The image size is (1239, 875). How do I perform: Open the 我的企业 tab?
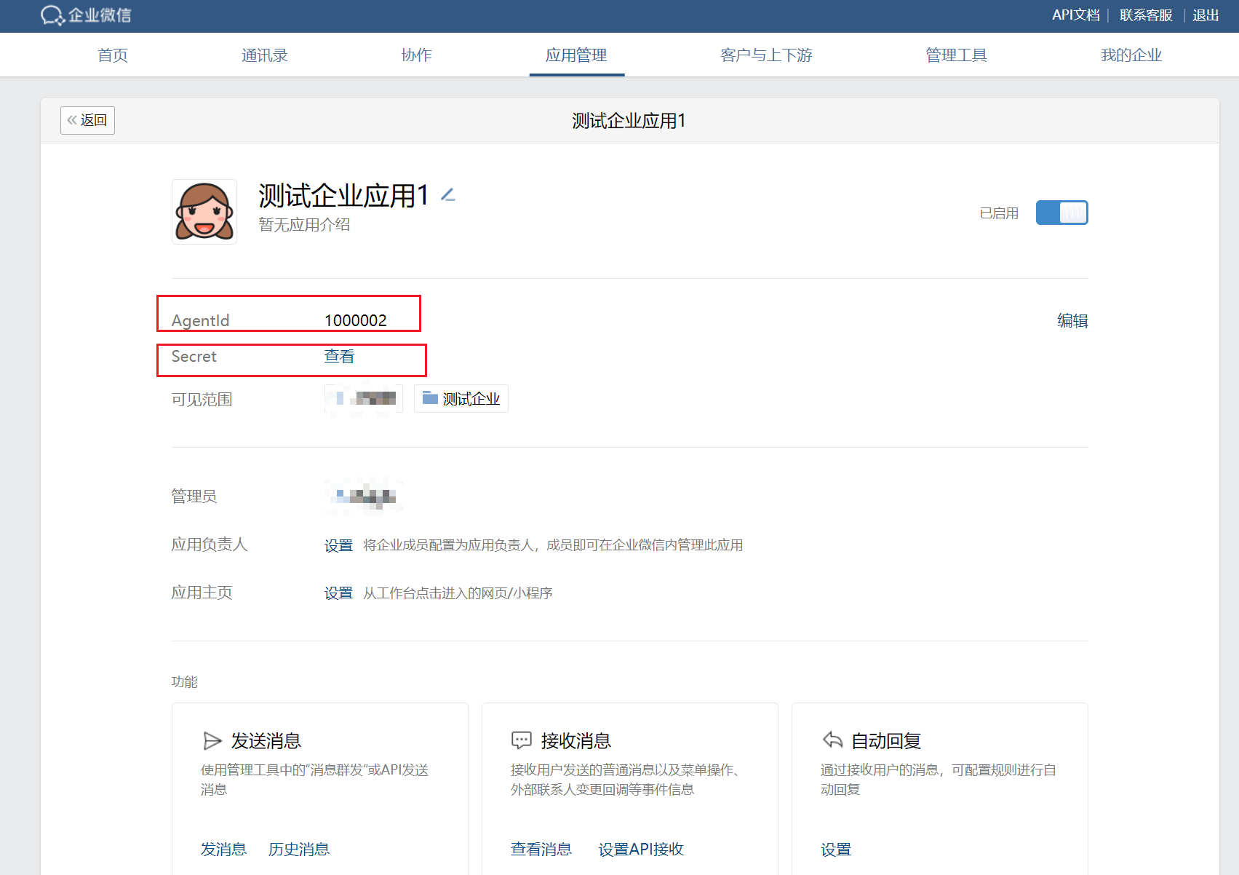[1131, 55]
